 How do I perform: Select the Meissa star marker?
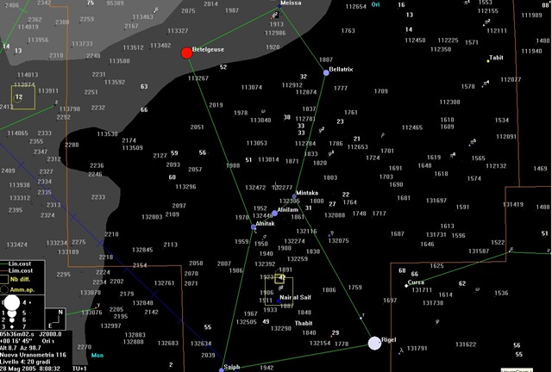point(279,6)
